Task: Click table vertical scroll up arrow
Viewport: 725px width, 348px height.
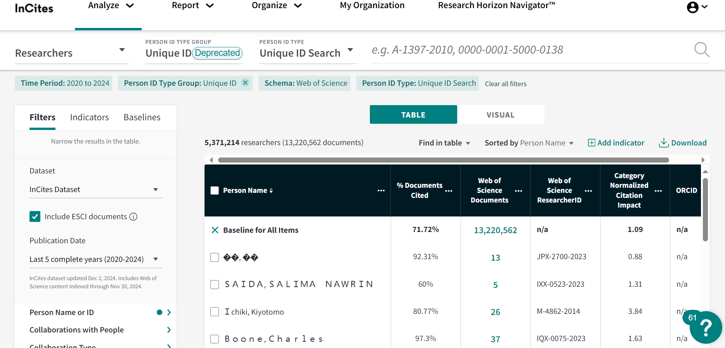Action: coord(706,171)
